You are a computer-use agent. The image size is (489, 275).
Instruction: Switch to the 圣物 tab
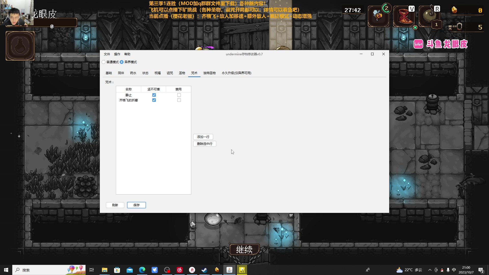click(182, 73)
